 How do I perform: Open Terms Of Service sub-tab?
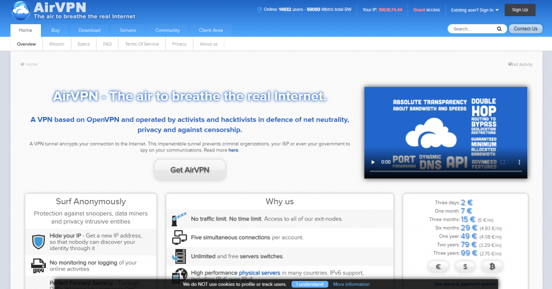tap(142, 44)
